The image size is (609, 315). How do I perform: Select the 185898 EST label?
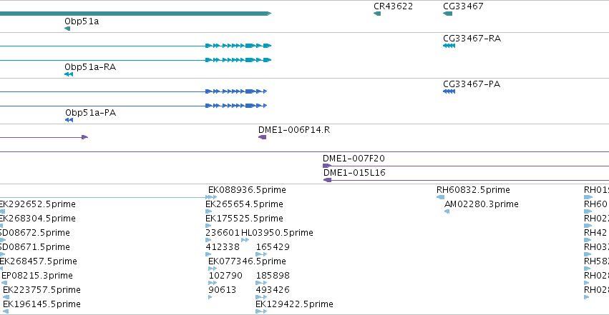click(273, 276)
